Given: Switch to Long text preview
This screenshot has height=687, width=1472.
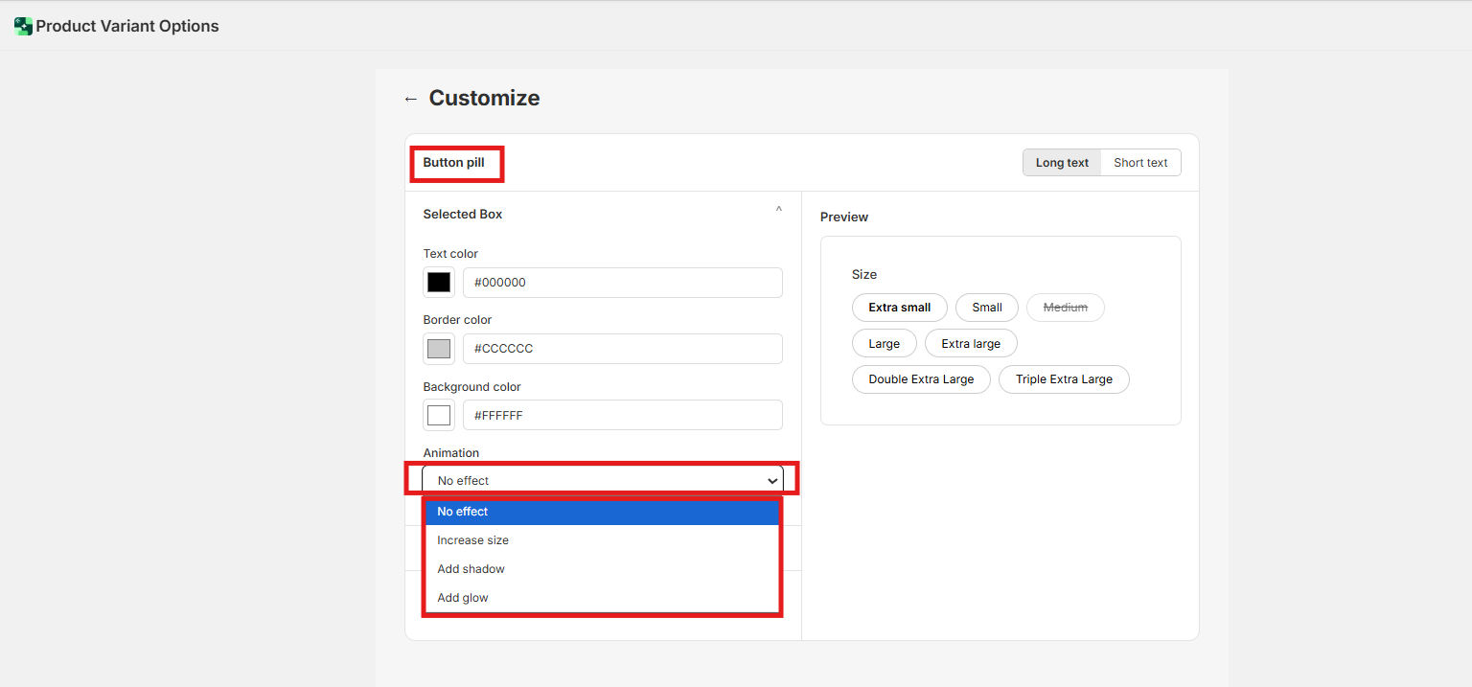Looking at the screenshot, I should [1062, 163].
